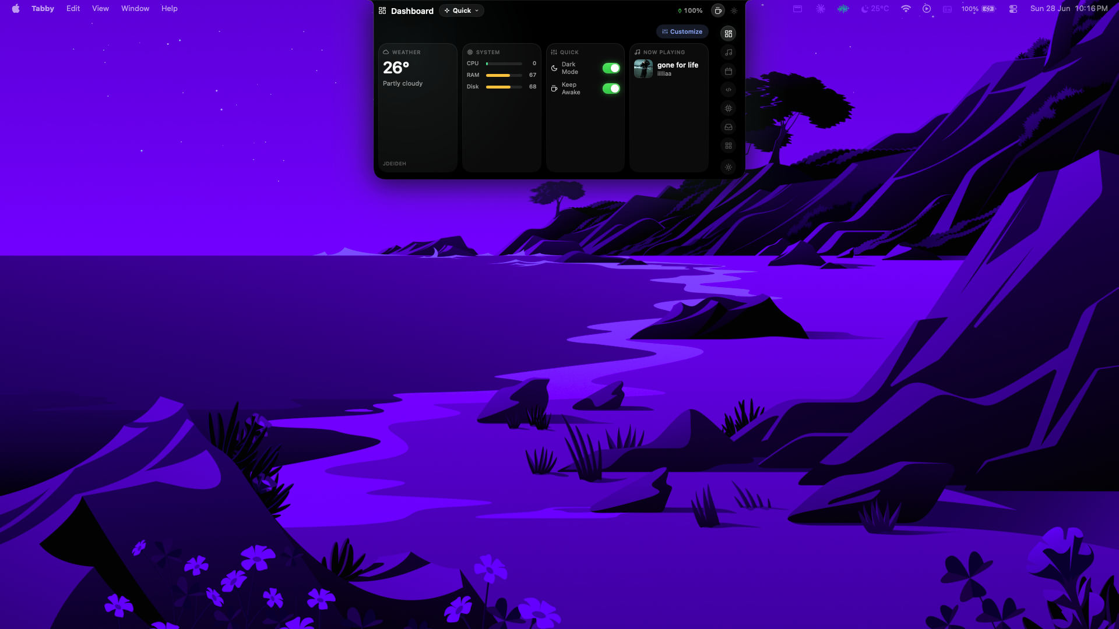Open the code brackets sidebar tab

point(729,90)
